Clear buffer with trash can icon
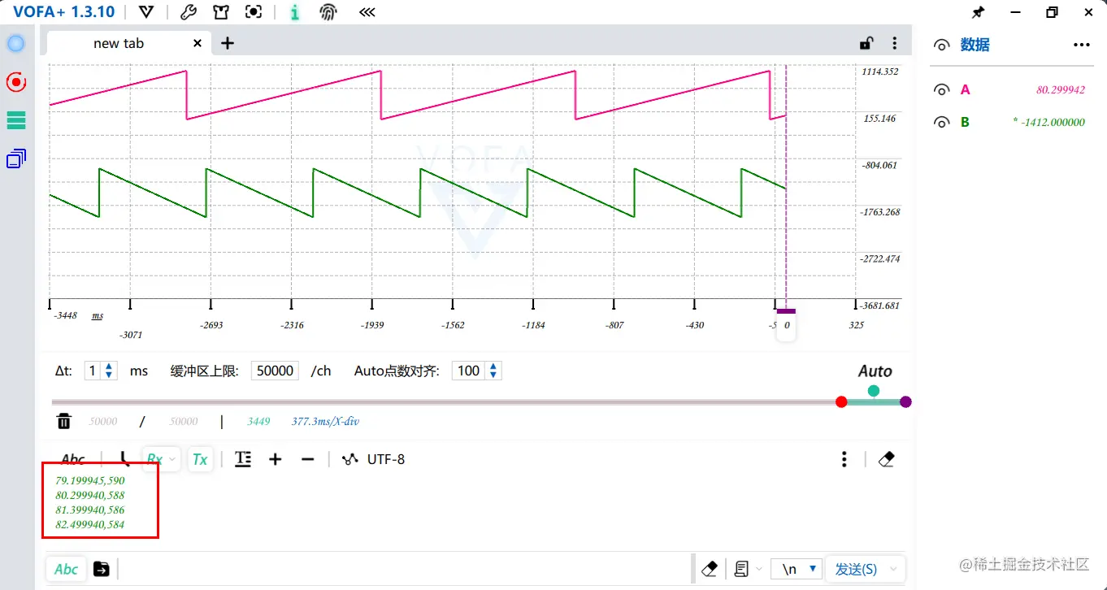The height and width of the screenshot is (590, 1107). [64, 421]
